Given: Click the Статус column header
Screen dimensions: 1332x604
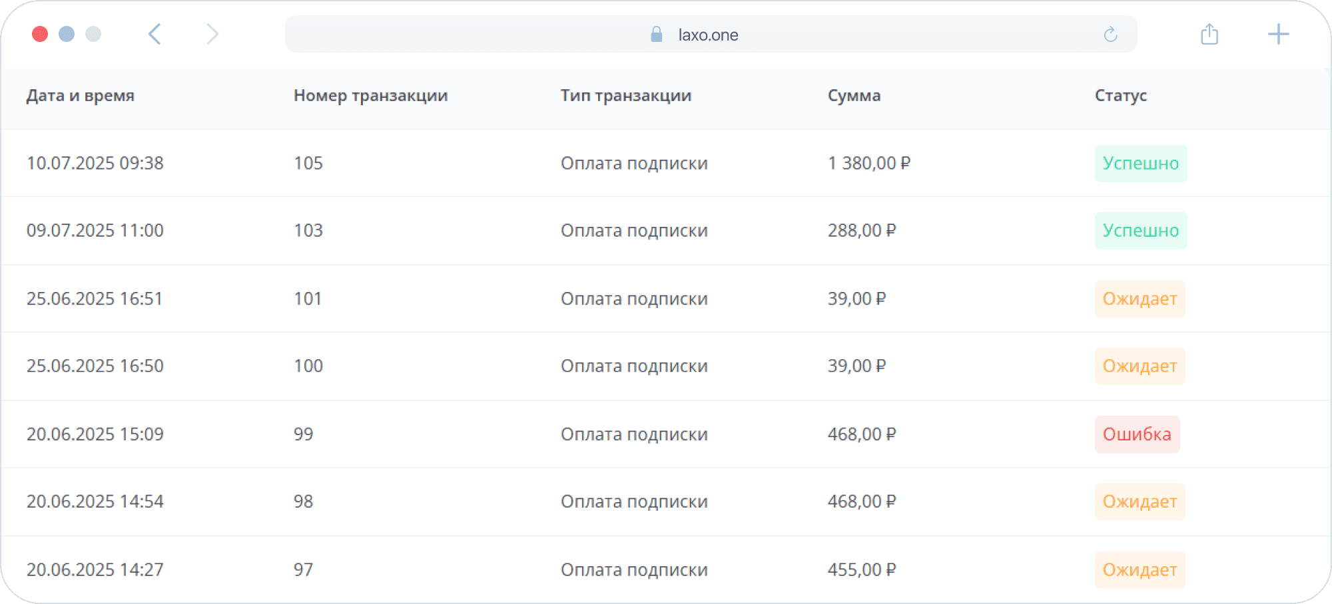Looking at the screenshot, I should (1120, 96).
